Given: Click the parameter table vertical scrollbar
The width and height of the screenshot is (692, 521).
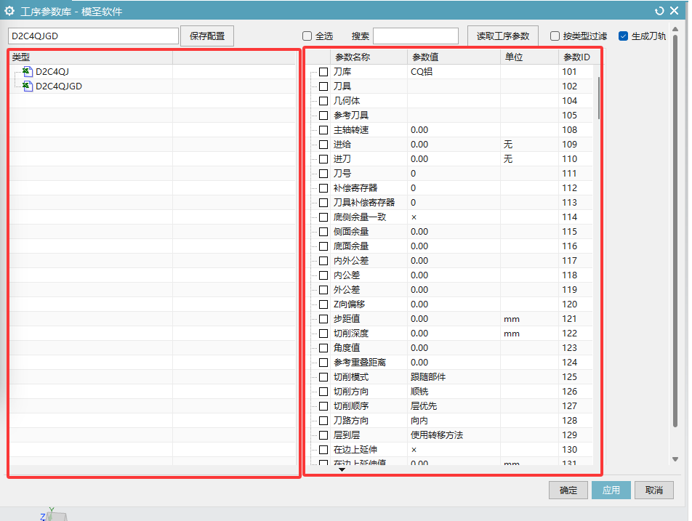Looking at the screenshot, I should coord(599,98).
